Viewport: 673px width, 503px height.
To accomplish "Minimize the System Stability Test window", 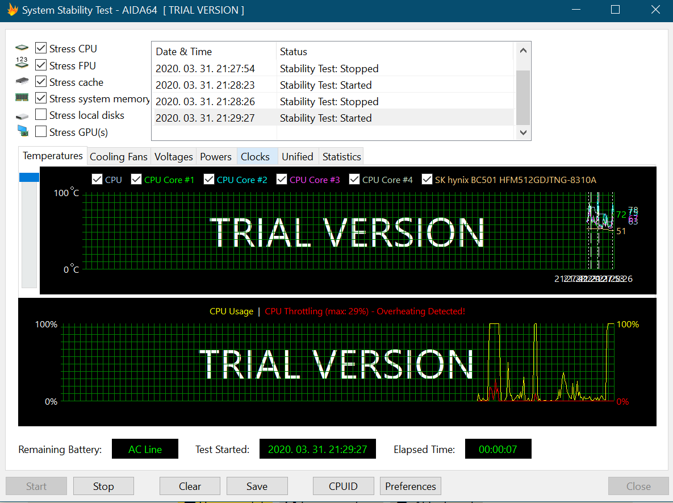I will pos(575,10).
